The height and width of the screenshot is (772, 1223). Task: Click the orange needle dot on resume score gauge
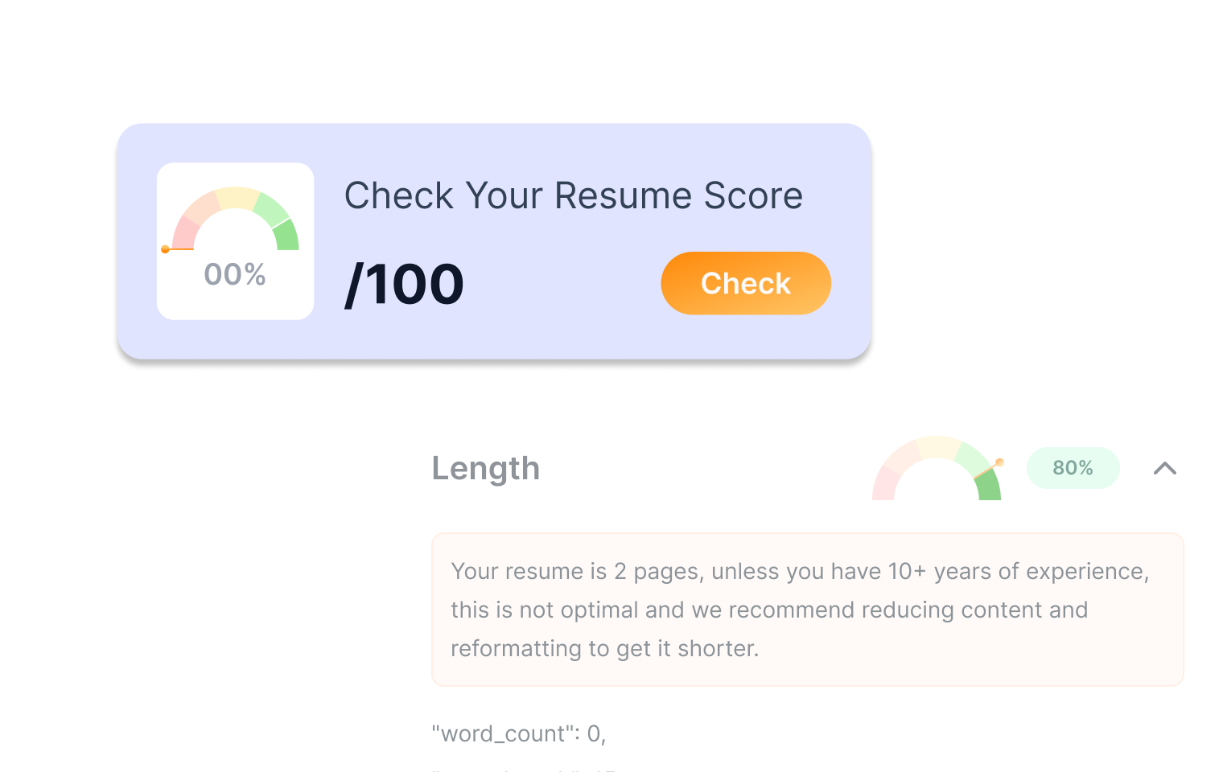[x=165, y=249]
